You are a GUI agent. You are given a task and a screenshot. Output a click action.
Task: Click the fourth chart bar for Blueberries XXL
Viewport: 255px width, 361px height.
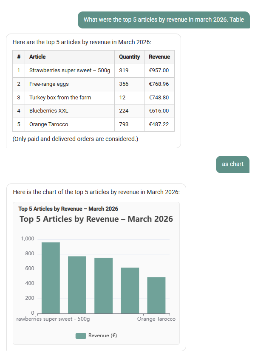[x=130, y=290]
